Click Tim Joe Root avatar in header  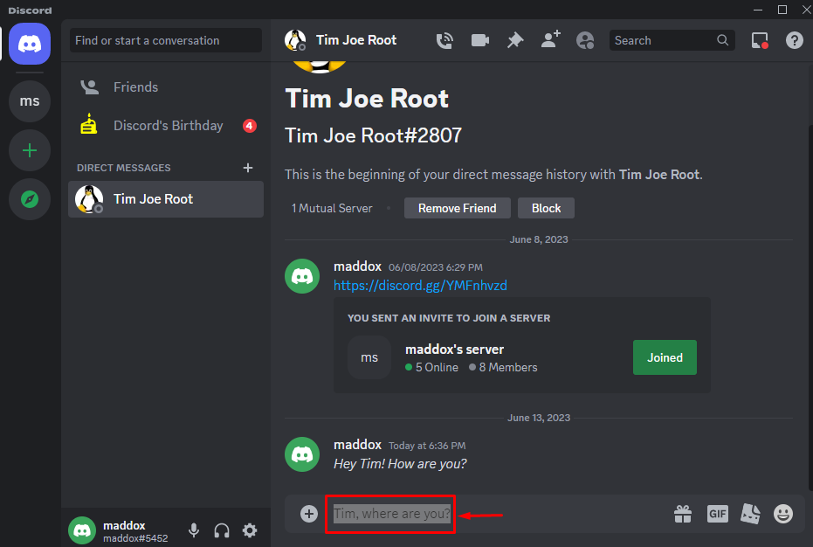(295, 40)
